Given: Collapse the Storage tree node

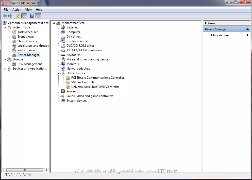Looking at the screenshot, I should [x=5, y=60].
